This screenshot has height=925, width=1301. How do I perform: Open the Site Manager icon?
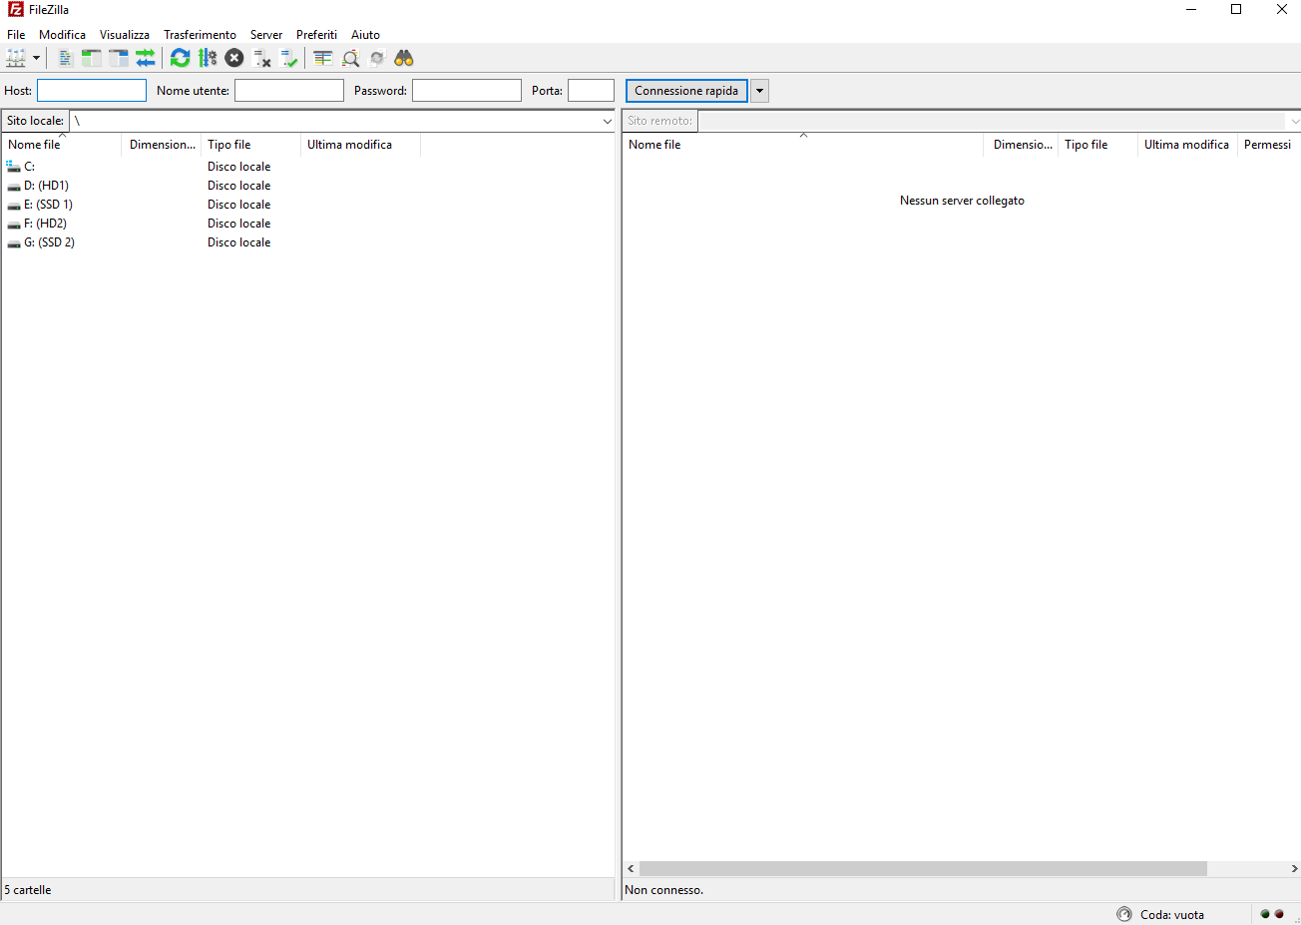(x=16, y=58)
